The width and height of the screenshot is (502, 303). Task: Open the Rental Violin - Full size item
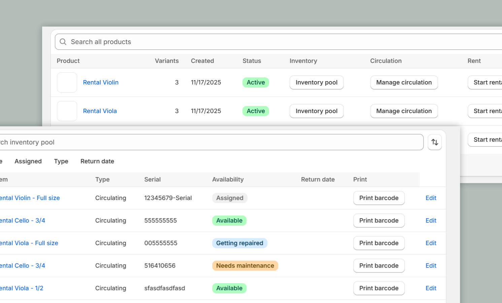(30, 198)
